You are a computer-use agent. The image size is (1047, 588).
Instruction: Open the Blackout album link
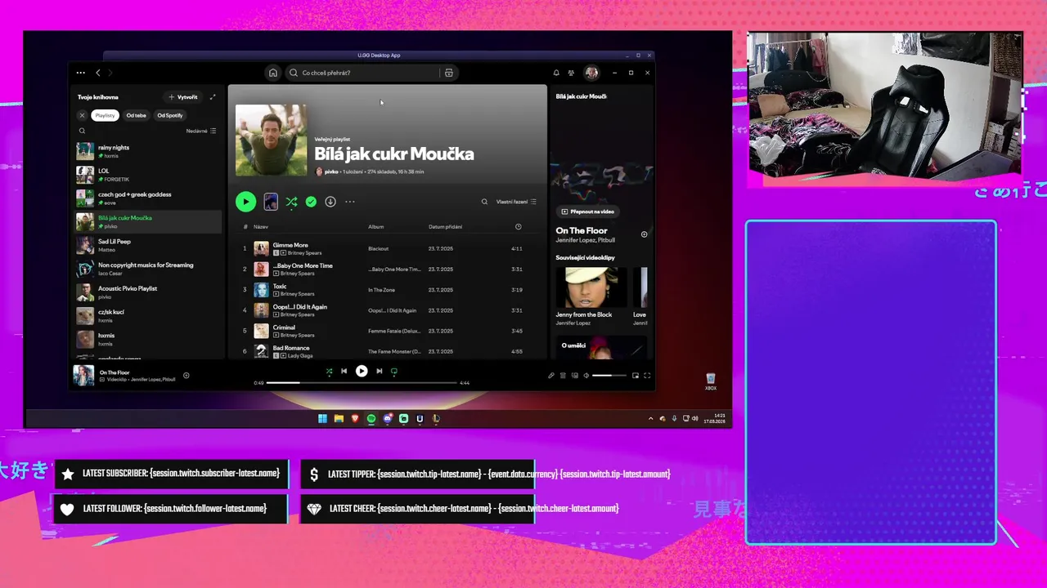pos(378,248)
